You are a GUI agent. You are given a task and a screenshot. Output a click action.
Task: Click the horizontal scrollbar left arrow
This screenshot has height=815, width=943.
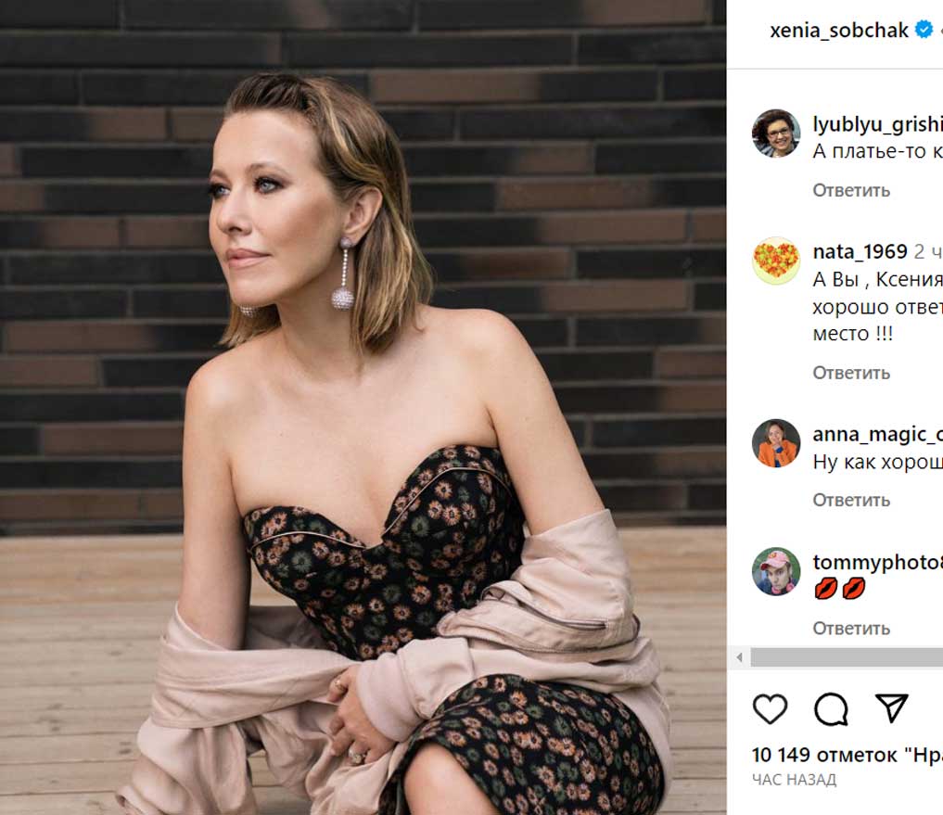coord(740,657)
